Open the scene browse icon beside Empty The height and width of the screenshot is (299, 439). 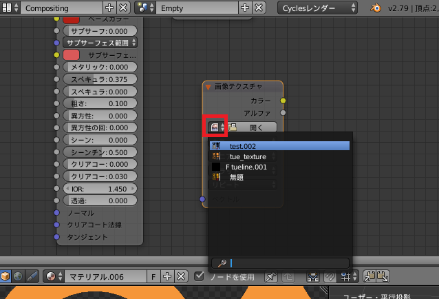click(x=145, y=8)
